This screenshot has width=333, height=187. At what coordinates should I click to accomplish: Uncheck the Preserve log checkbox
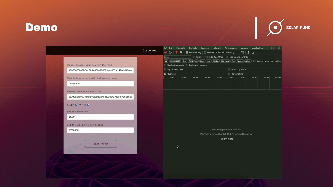click(x=187, y=52)
